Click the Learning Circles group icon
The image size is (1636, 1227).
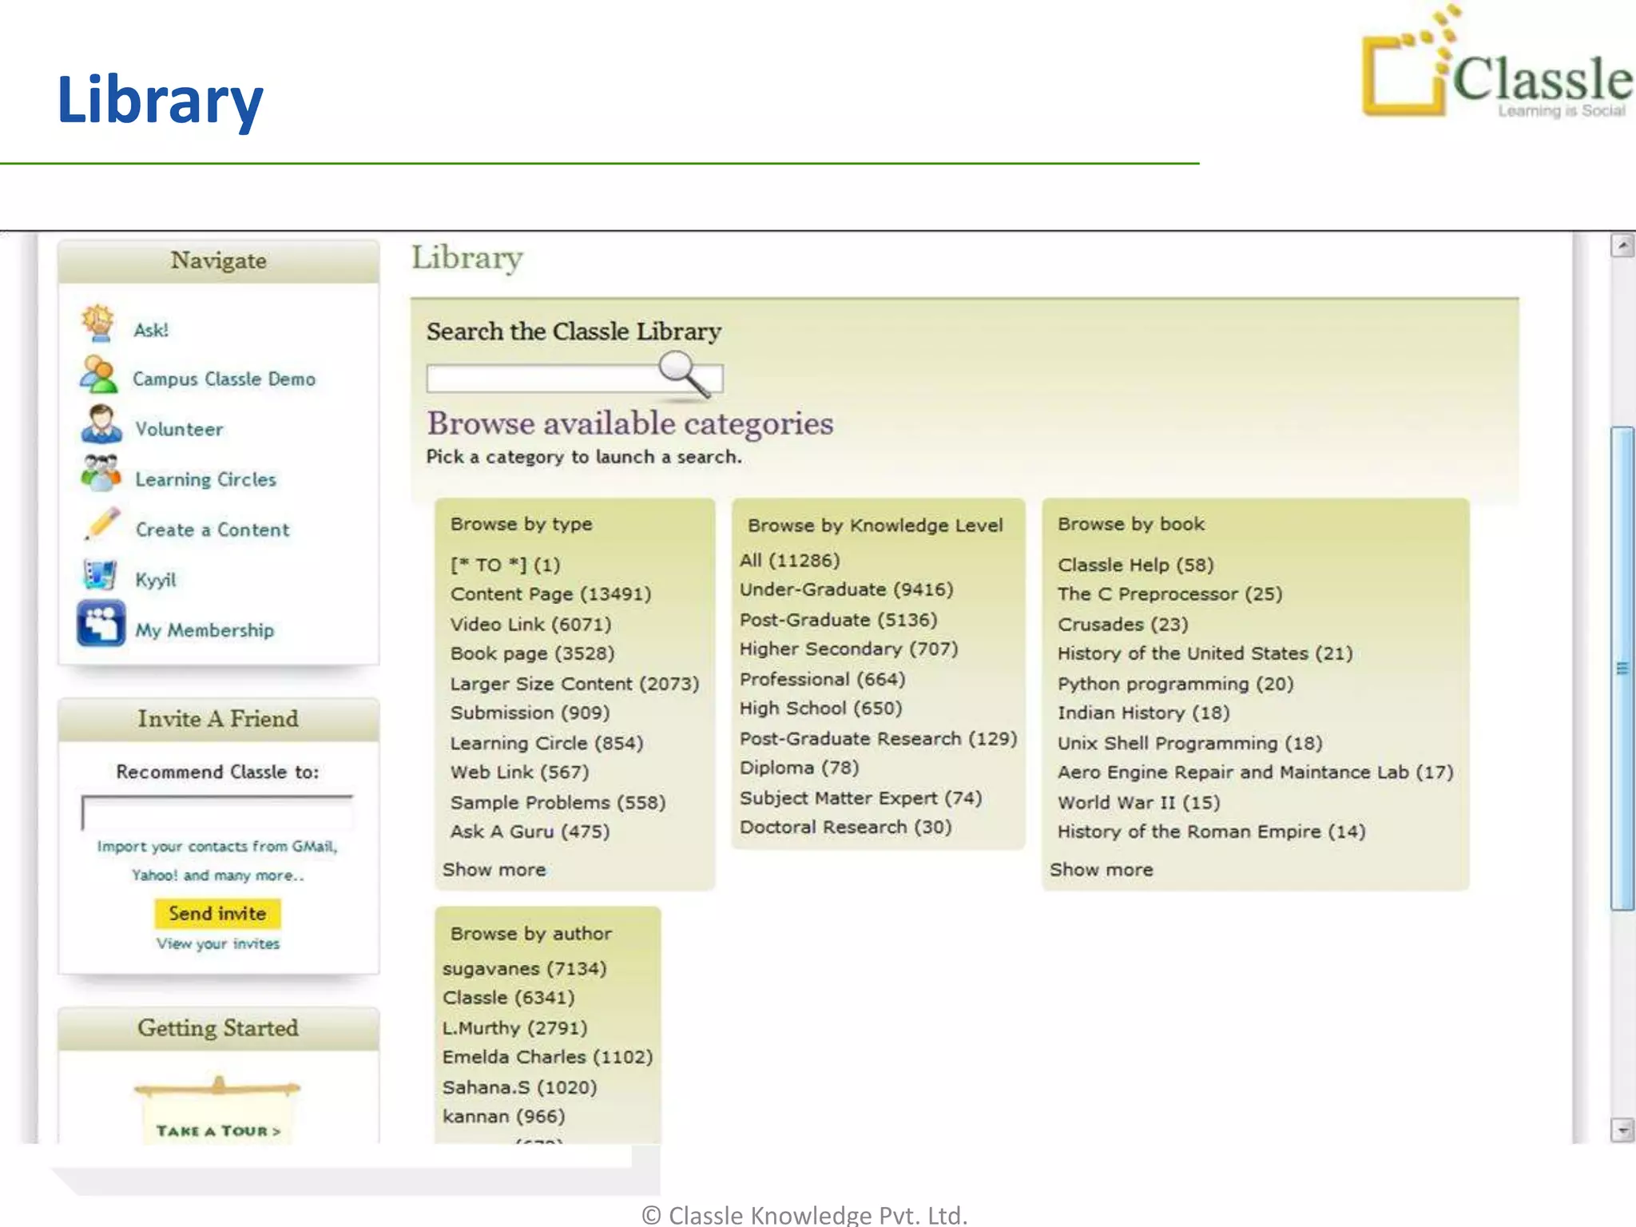(101, 473)
